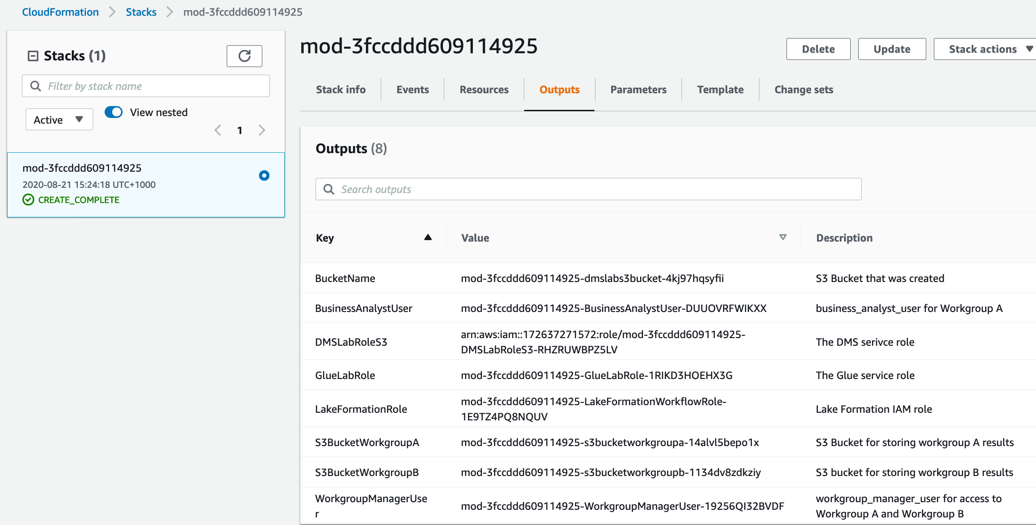Click the Update stack button
Image resolution: width=1036 pixels, height=525 pixels.
pos(892,49)
